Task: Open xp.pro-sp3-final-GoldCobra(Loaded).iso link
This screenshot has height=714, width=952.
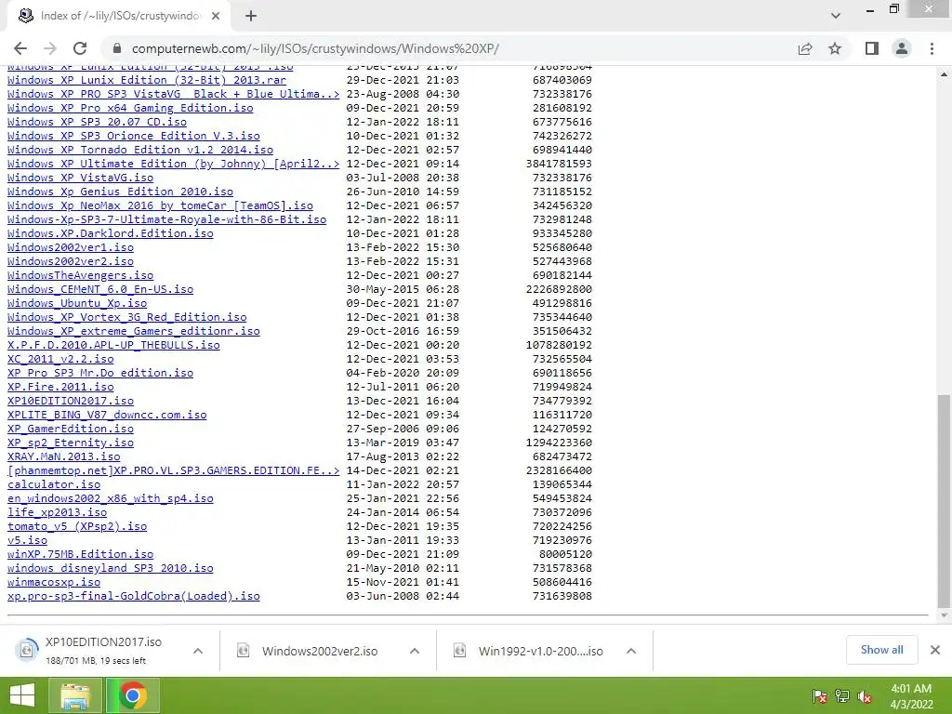Action: 134,597
